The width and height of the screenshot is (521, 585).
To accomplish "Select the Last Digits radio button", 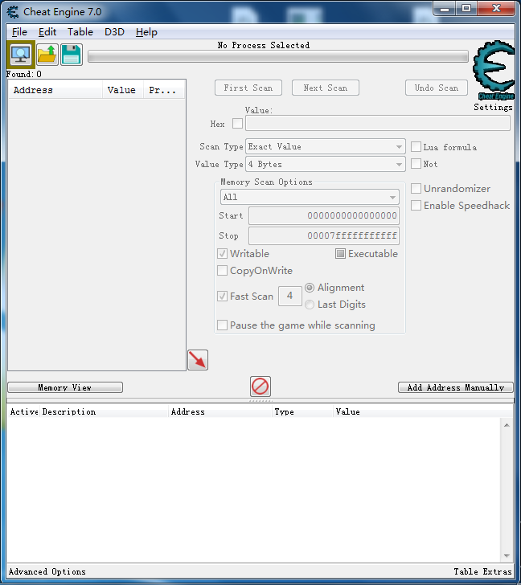I will point(310,305).
